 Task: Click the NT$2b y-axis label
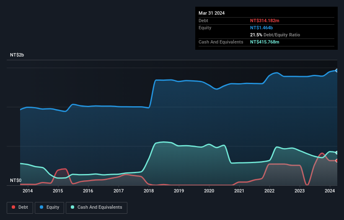point(17,55)
